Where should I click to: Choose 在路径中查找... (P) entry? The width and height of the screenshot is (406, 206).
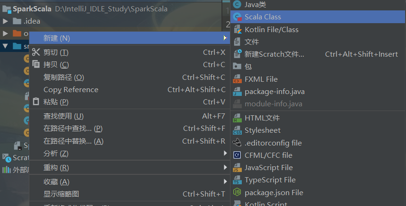(130, 129)
